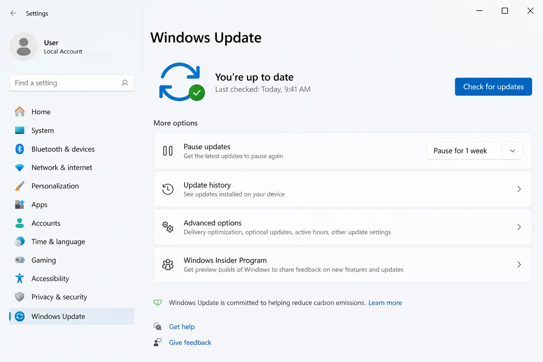Go to Network & internet
The width and height of the screenshot is (543, 362).
point(72,168)
